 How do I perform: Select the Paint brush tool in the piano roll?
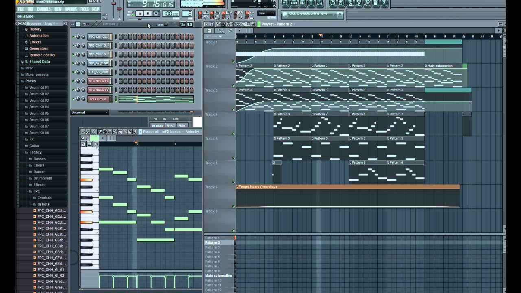point(105,132)
